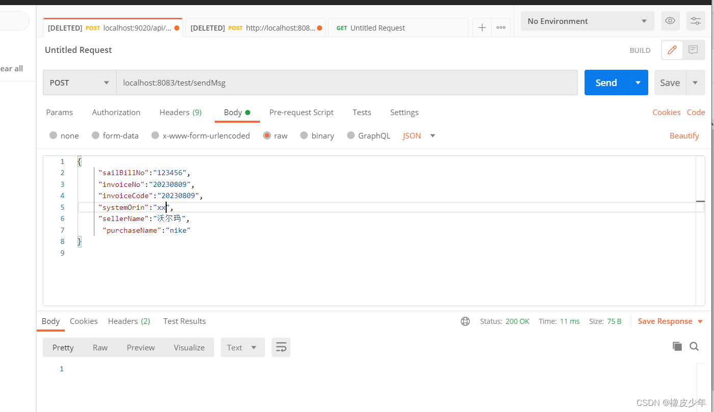Open the tab options ellipsis menu

tap(501, 28)
